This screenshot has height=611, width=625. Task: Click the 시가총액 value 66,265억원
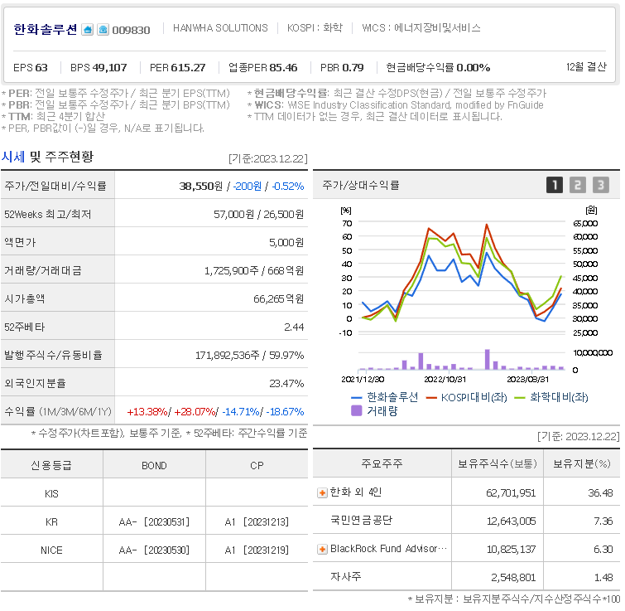point(279,298)
